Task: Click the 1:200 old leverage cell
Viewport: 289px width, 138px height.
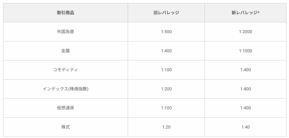Action: (x=166, y=89)
